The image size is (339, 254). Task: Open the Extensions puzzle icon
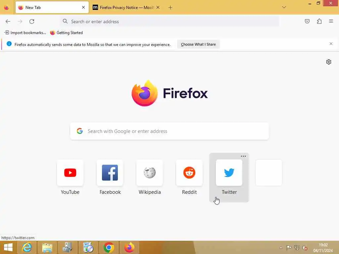tap(319, 21)
